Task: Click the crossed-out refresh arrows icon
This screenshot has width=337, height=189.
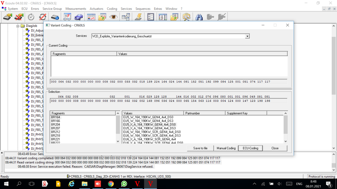Action: pyautogui.click(x=43, y=17)
